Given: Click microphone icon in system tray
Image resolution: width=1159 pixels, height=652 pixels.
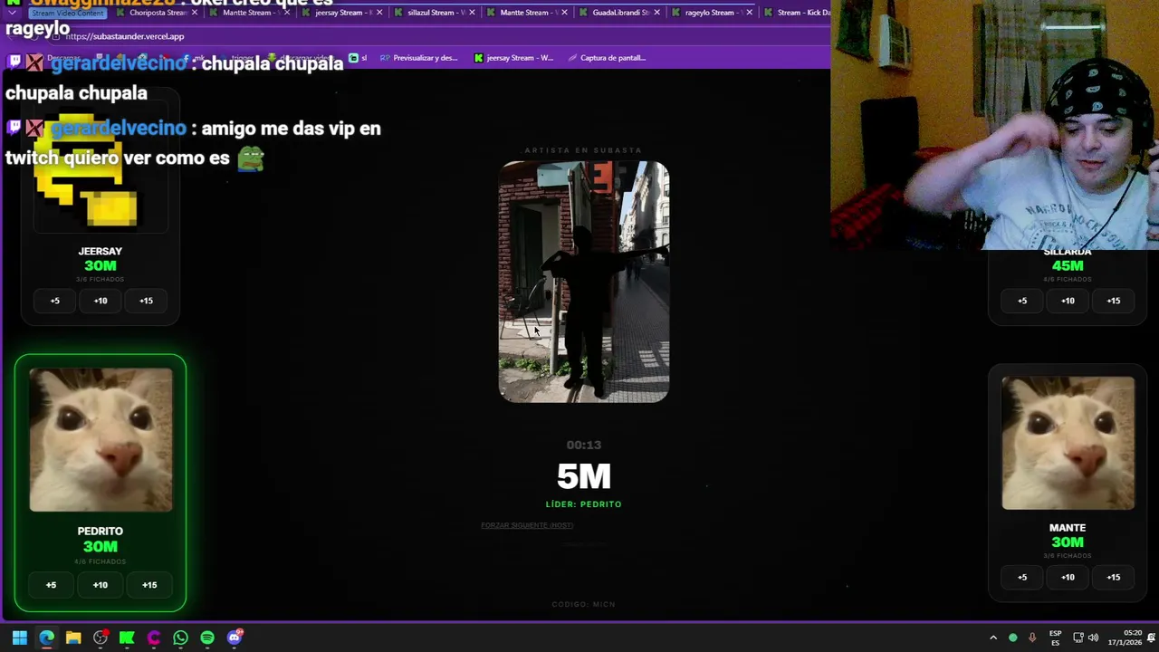Looking at the screenshot, I should point(1032,638).
